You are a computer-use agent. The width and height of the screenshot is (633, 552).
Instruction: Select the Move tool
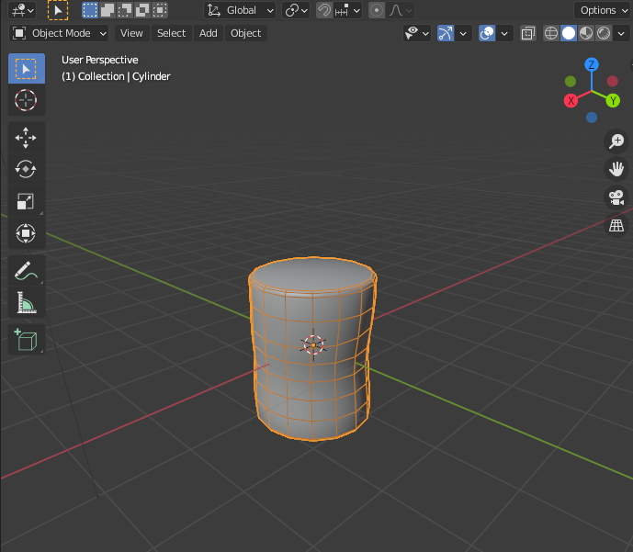(x=27, y=138)
